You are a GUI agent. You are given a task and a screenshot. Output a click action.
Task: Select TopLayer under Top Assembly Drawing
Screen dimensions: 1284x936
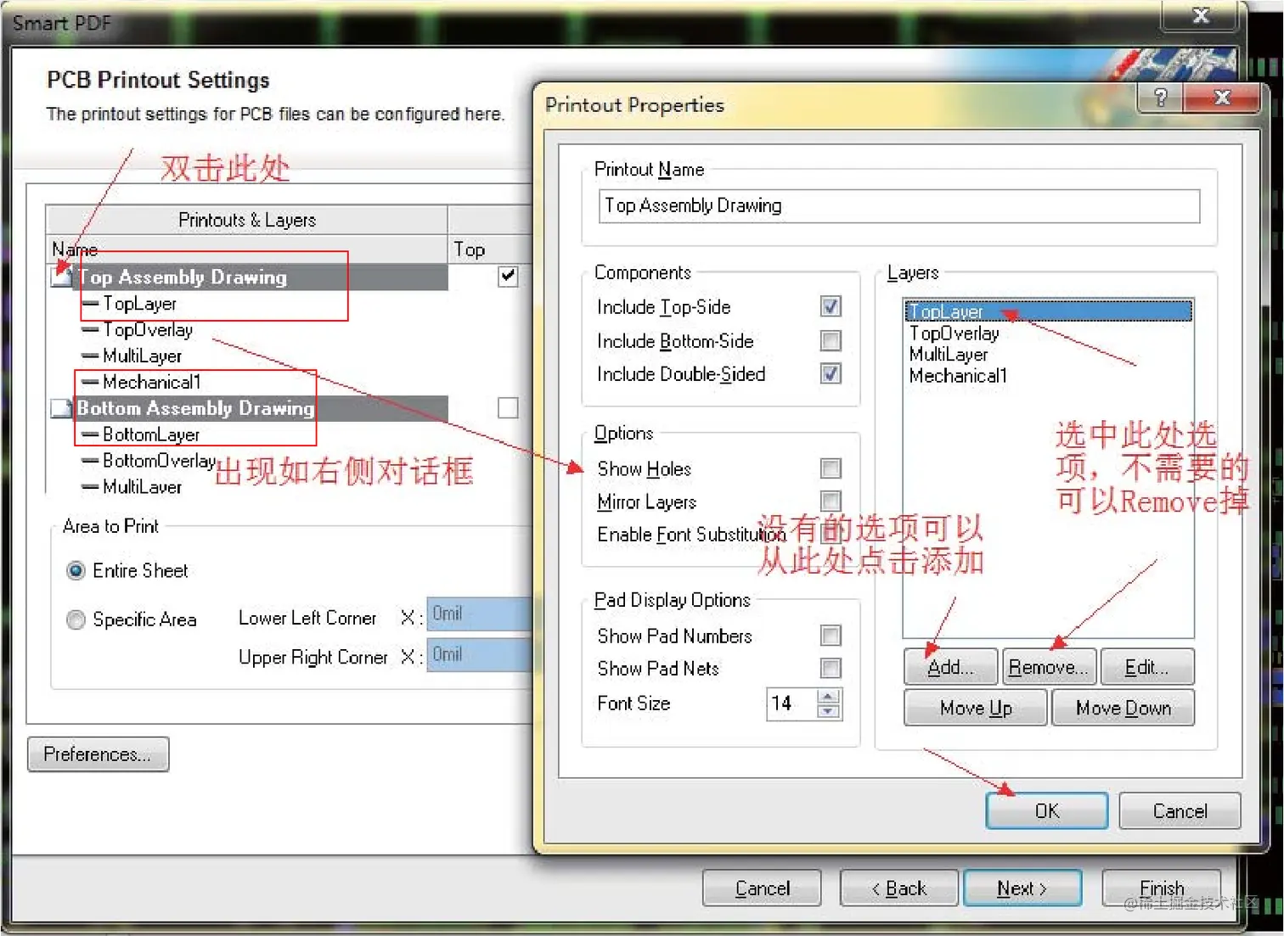tap(139, 304)
